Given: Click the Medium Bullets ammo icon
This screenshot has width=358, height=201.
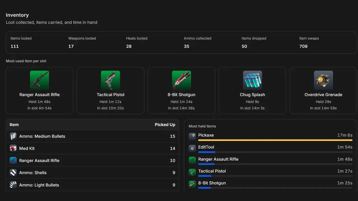Looking at the screenshot, I should [x=13, y=136].
